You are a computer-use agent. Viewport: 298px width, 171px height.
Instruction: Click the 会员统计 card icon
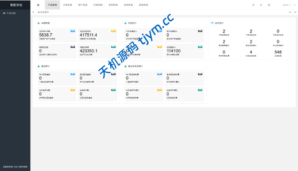[x=213, y=23]
